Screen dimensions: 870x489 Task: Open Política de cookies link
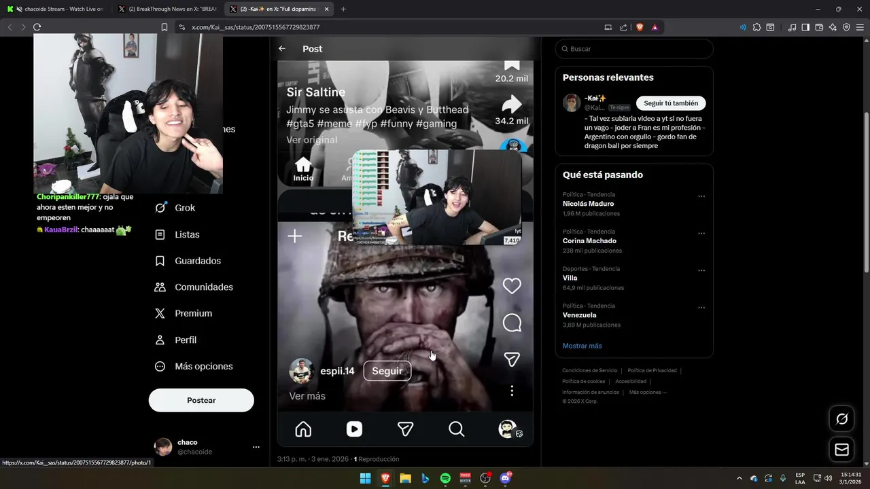[x=583, y=382]
